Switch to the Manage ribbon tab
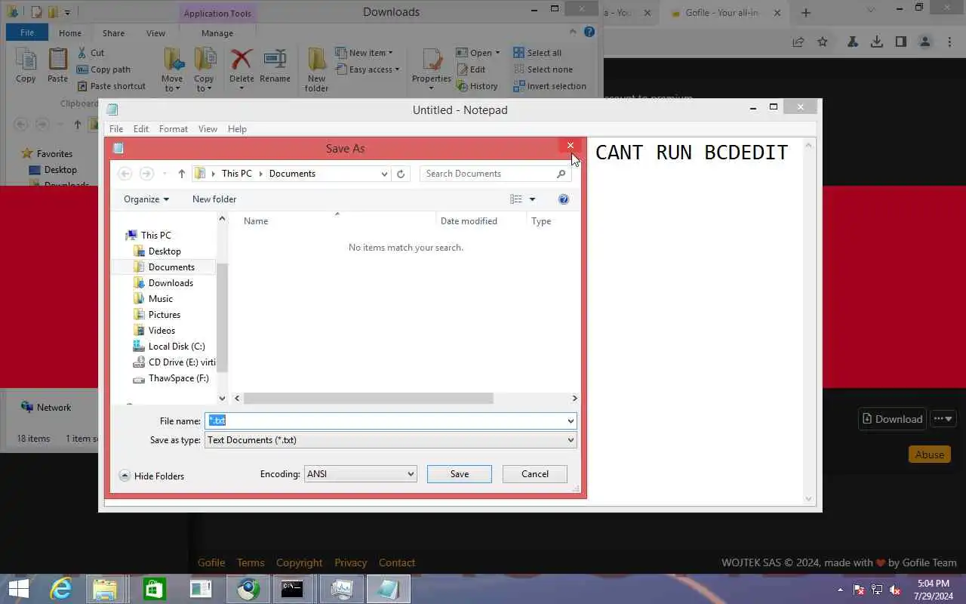 [x=217, y=33]
